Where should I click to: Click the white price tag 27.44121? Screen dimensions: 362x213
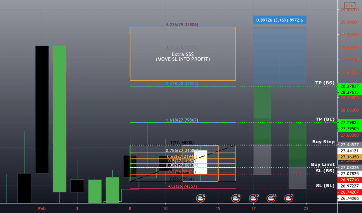(x=350, y=151)
